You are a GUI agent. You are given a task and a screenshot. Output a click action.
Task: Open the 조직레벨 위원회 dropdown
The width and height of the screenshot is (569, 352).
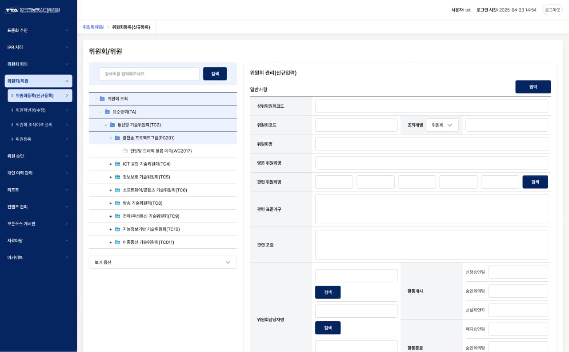(442, 125)
